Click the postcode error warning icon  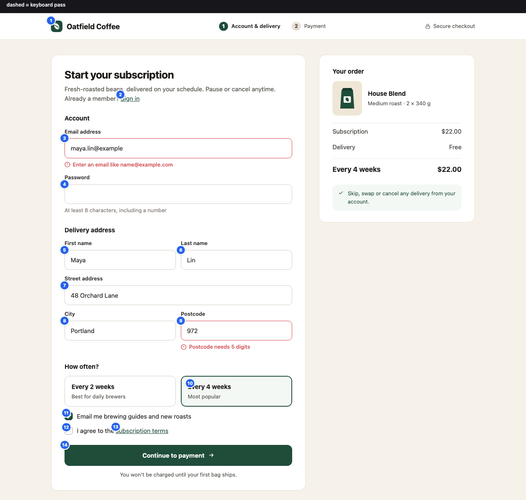(x=184, y=347)
